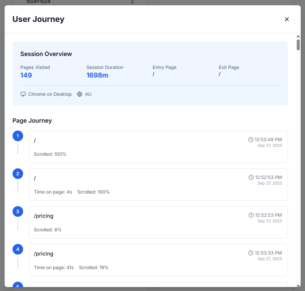305x291 pixels.
Task: Select the badge numbered 3 beside /pricing
Action: coord(18,211)
